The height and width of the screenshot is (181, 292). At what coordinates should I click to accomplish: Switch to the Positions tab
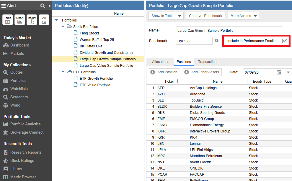tap(184, 62)
